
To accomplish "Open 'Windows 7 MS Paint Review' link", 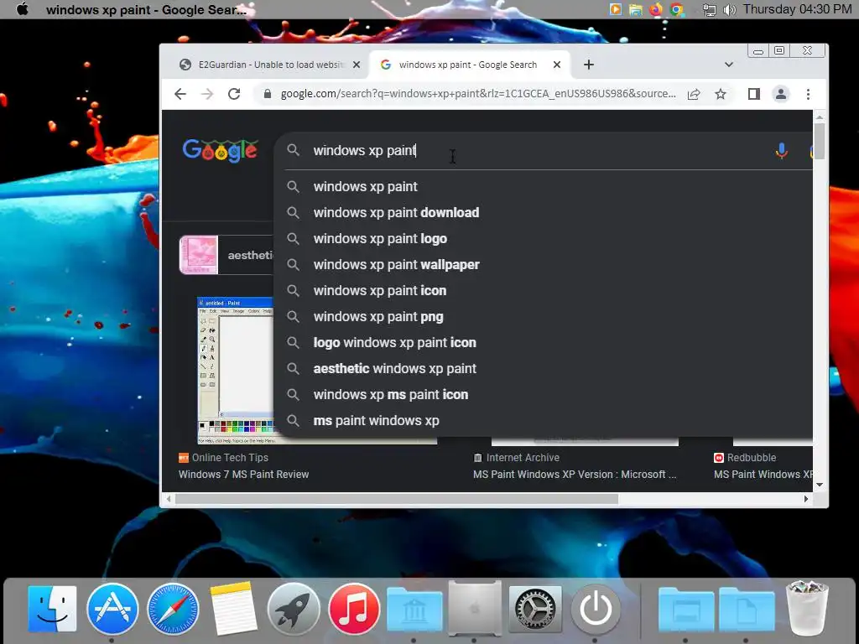I will tap(244, 475).
